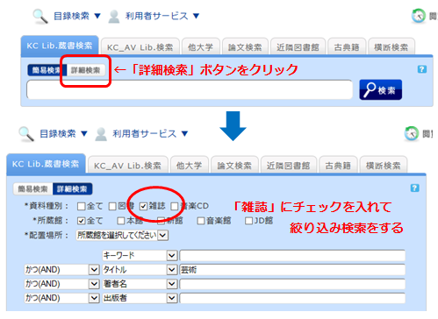Image resolution: width=438 pixels, height=319 pixels.
Task: Switch to the upper 論文検索 tab
Action: 245,46
